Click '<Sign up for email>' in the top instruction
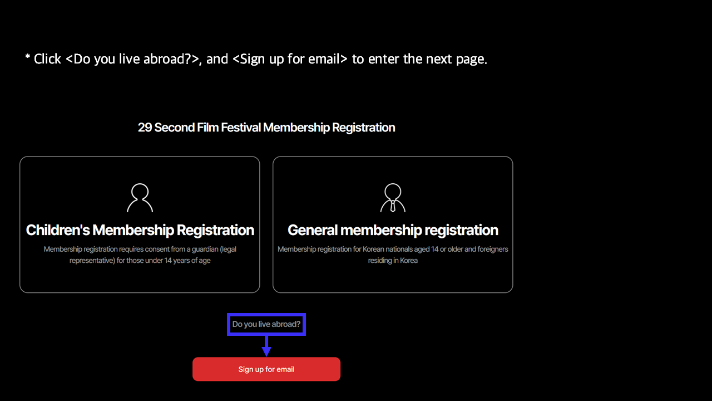This screenshot has width=712, height=401. click(290, 59)
